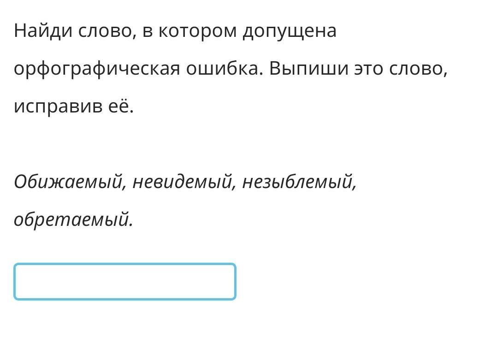Click the word "обретаемый"
This screenshot has height=342, width=491.
tap(71, 220)
